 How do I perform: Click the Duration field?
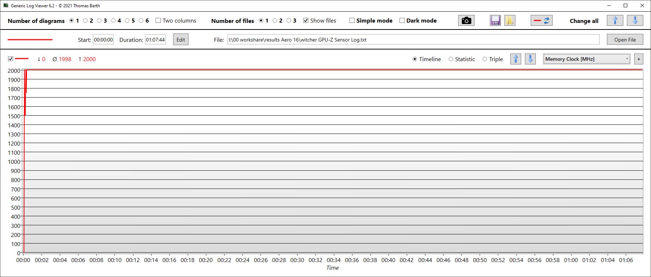(x=155, y=40)
